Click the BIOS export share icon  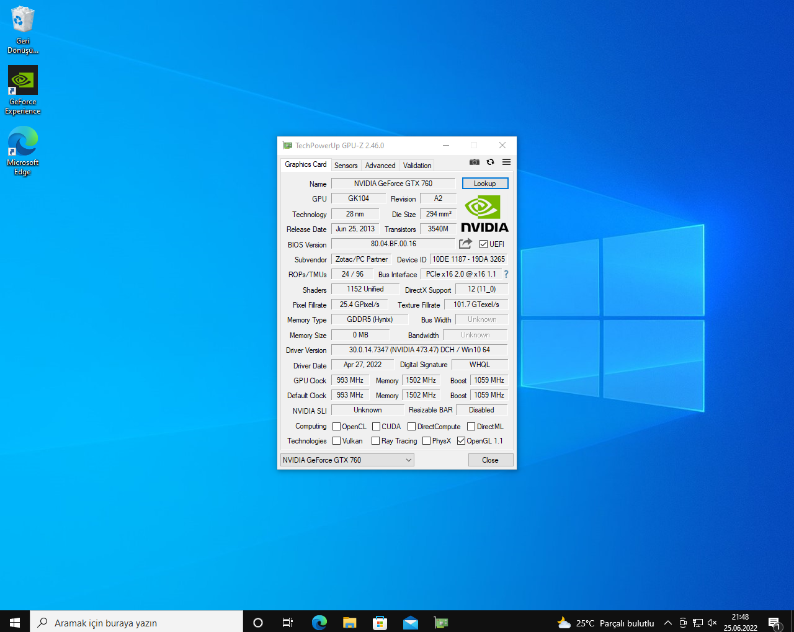point(465,244)
